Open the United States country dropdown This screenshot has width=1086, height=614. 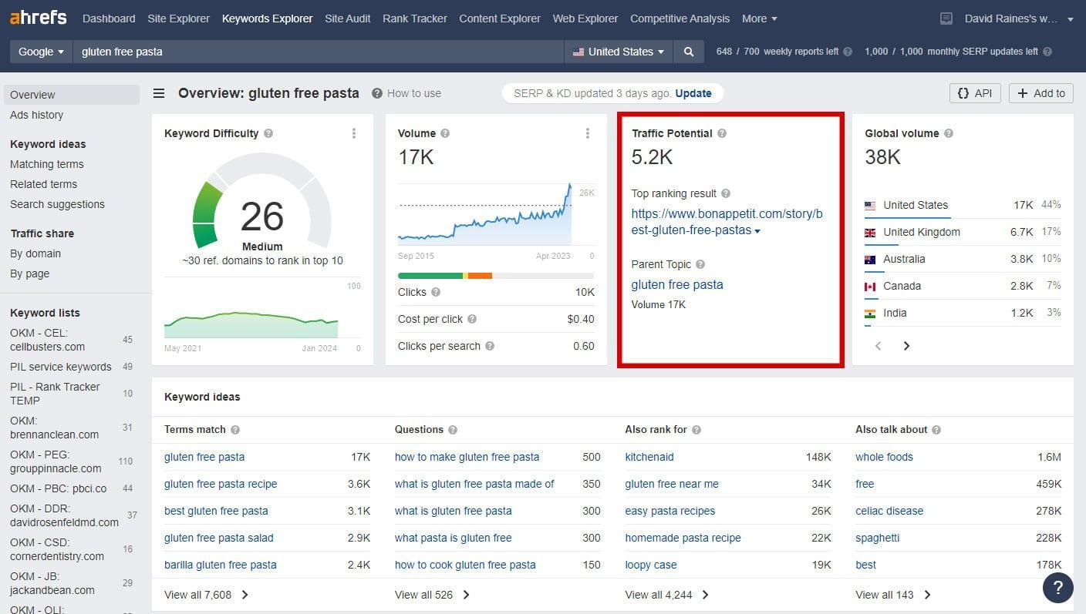(x=618, y=52)
